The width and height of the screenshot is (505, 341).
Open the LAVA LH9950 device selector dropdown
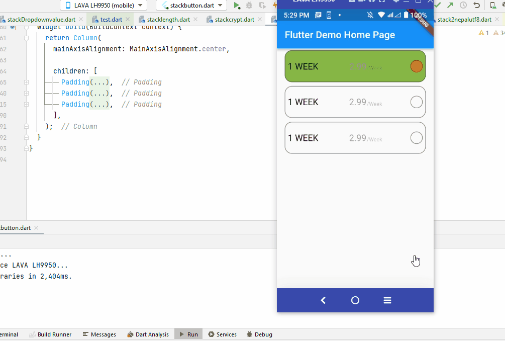[x=104, y=5]
